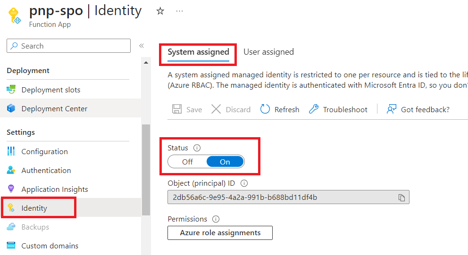Screen dimensions: 468x255
Task: Open the Configuration settings page
Action: click(x=44, y=152)
